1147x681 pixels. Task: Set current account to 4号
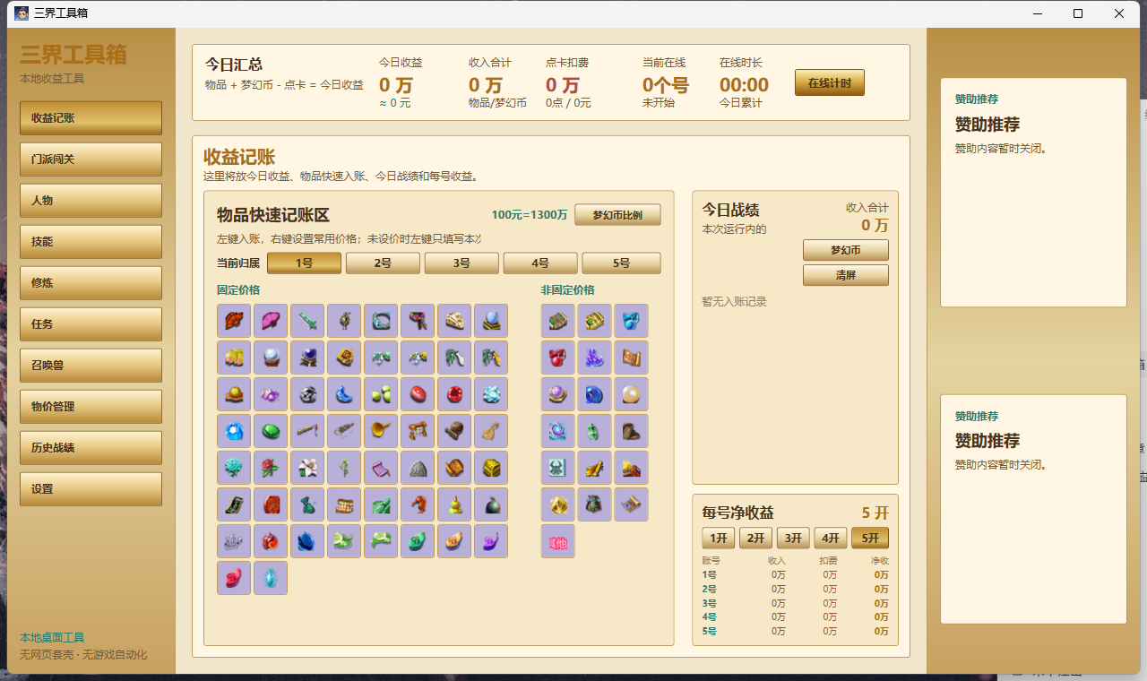coord(540,263)
